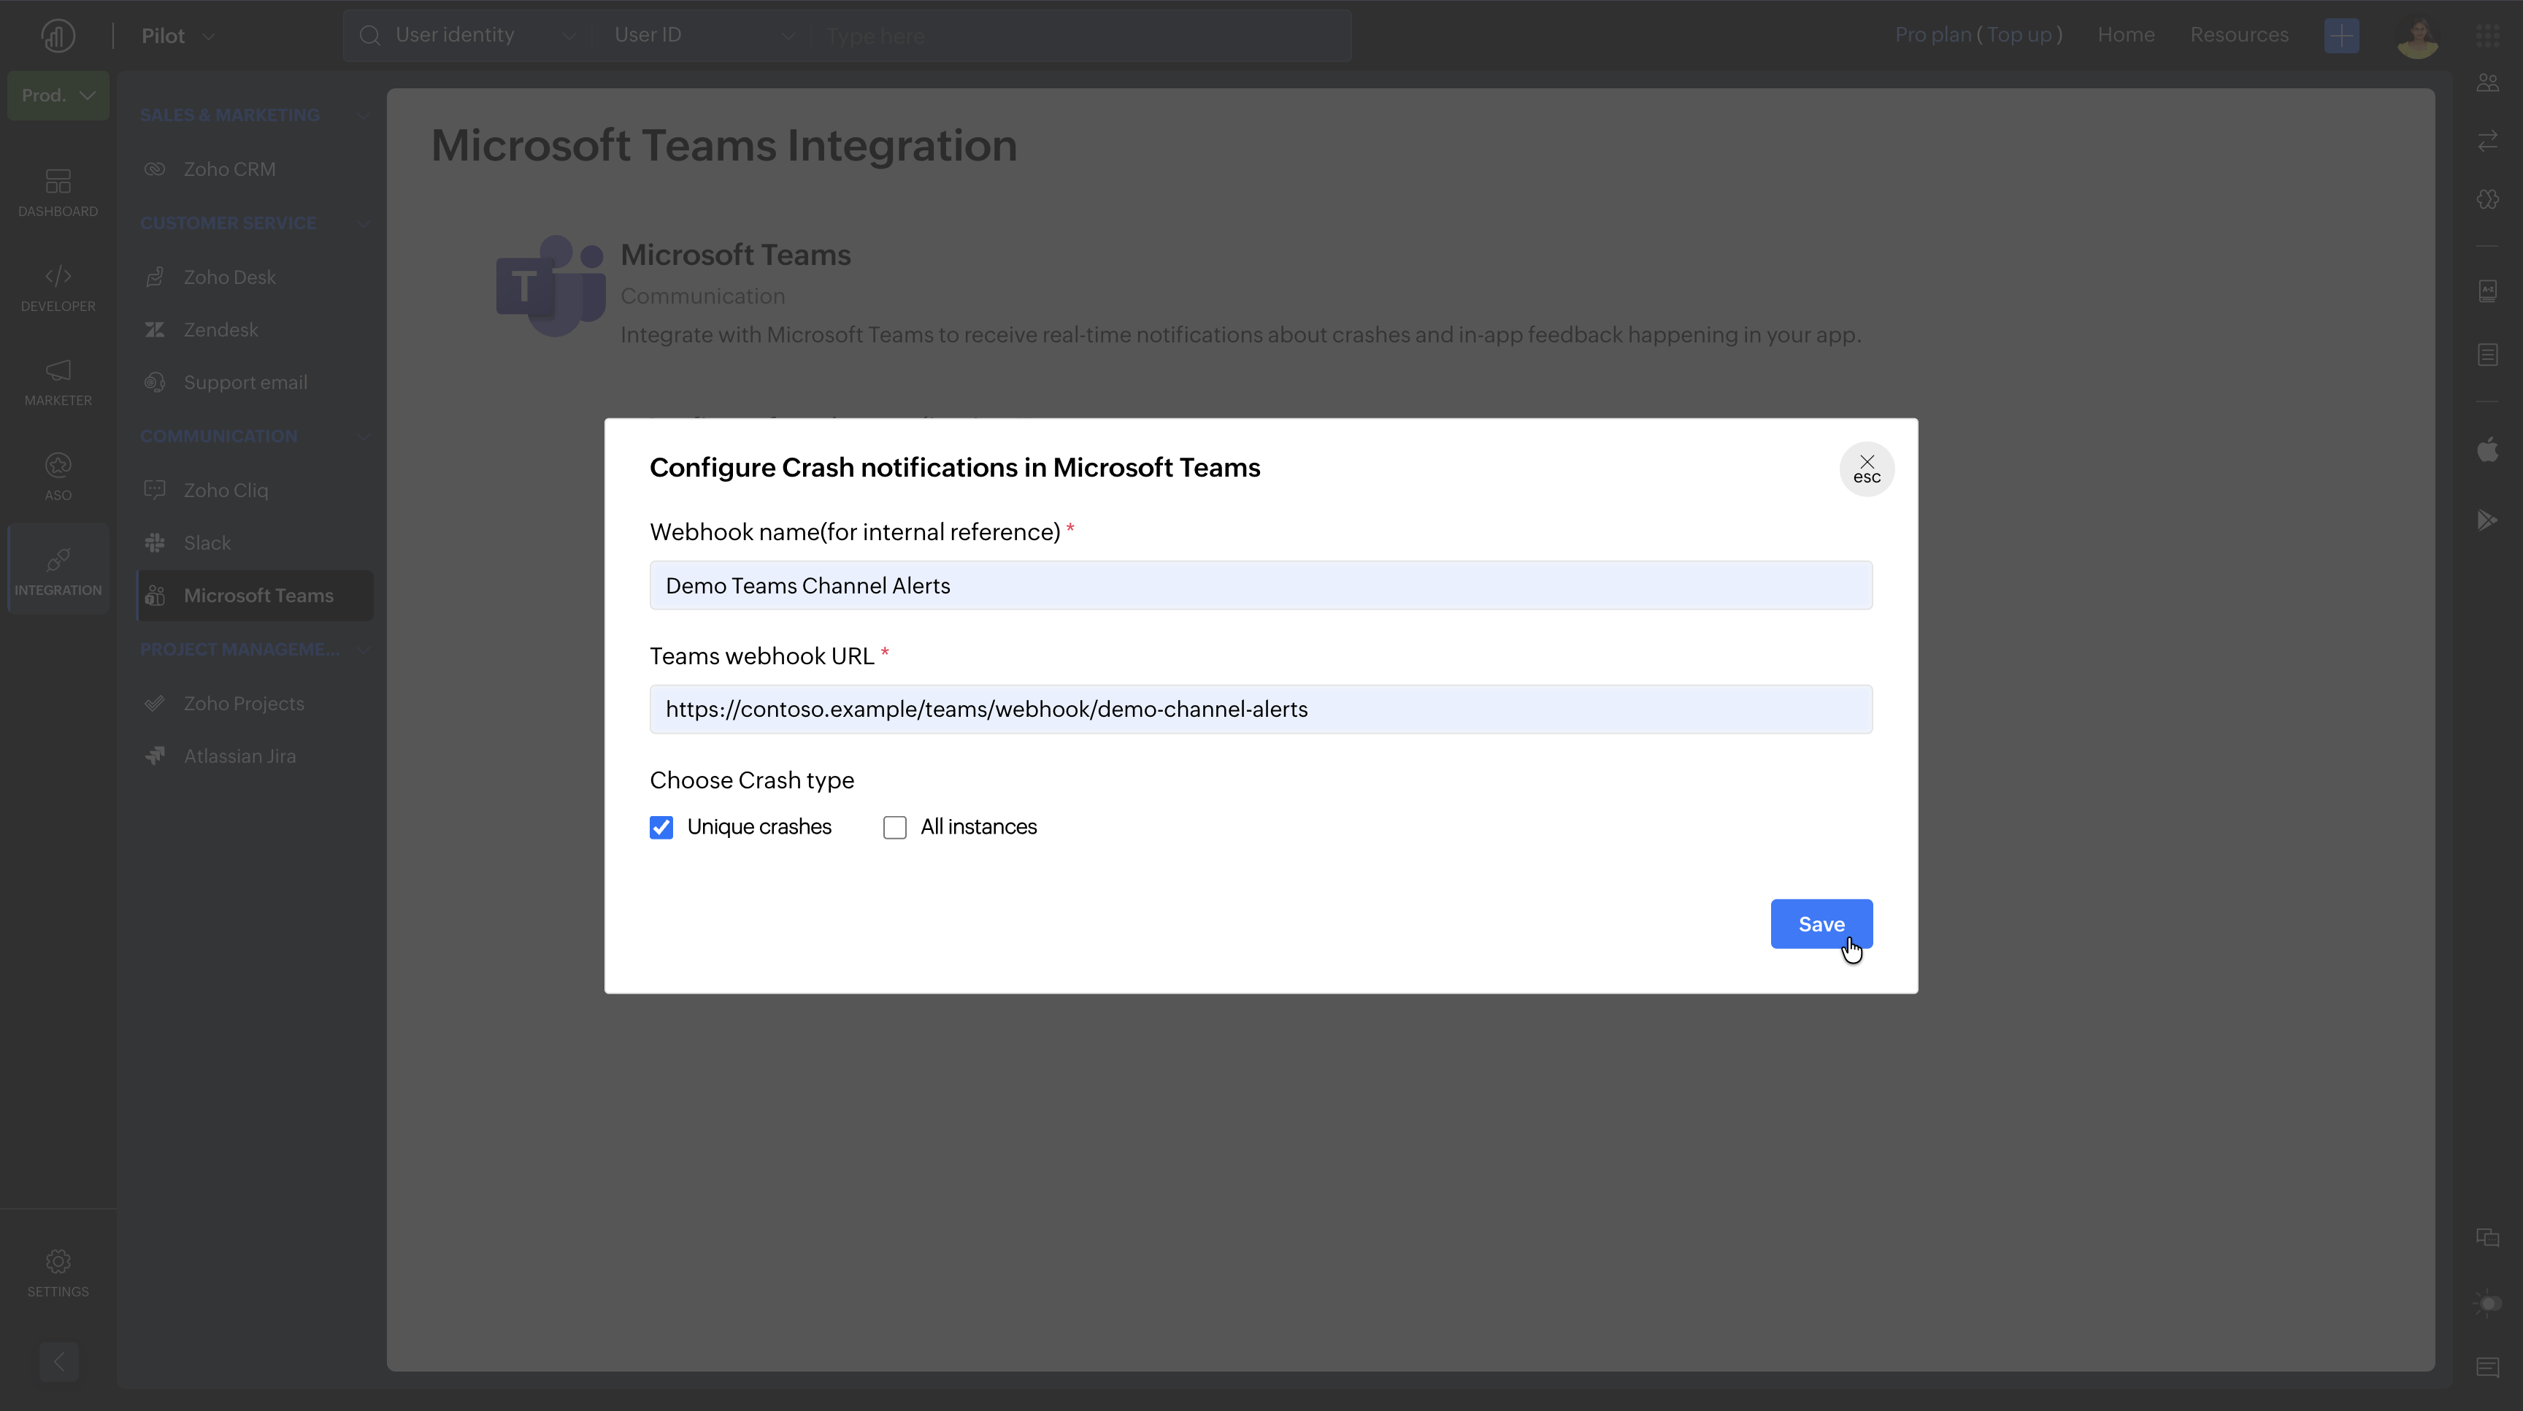
Task: Click the Teams webhook URL field
Action: (1261, 709)
